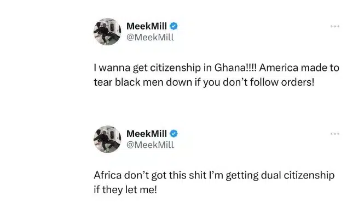The image size is (347, 221).
Task: Click the verified badge on the first tweet
Action: click(x=173, y=26)
